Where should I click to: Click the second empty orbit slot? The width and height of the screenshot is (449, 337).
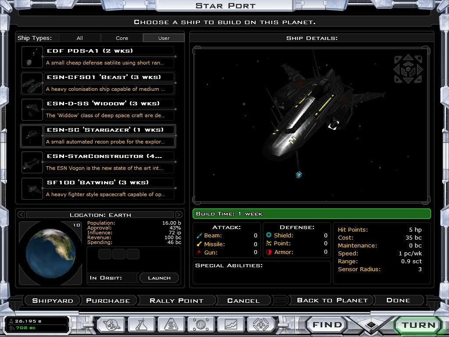click(x=119, y=254)
